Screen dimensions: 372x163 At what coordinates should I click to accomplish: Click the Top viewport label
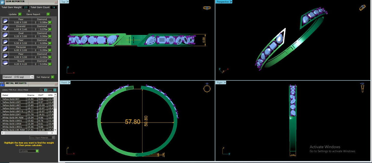click(x=63, y=2)
